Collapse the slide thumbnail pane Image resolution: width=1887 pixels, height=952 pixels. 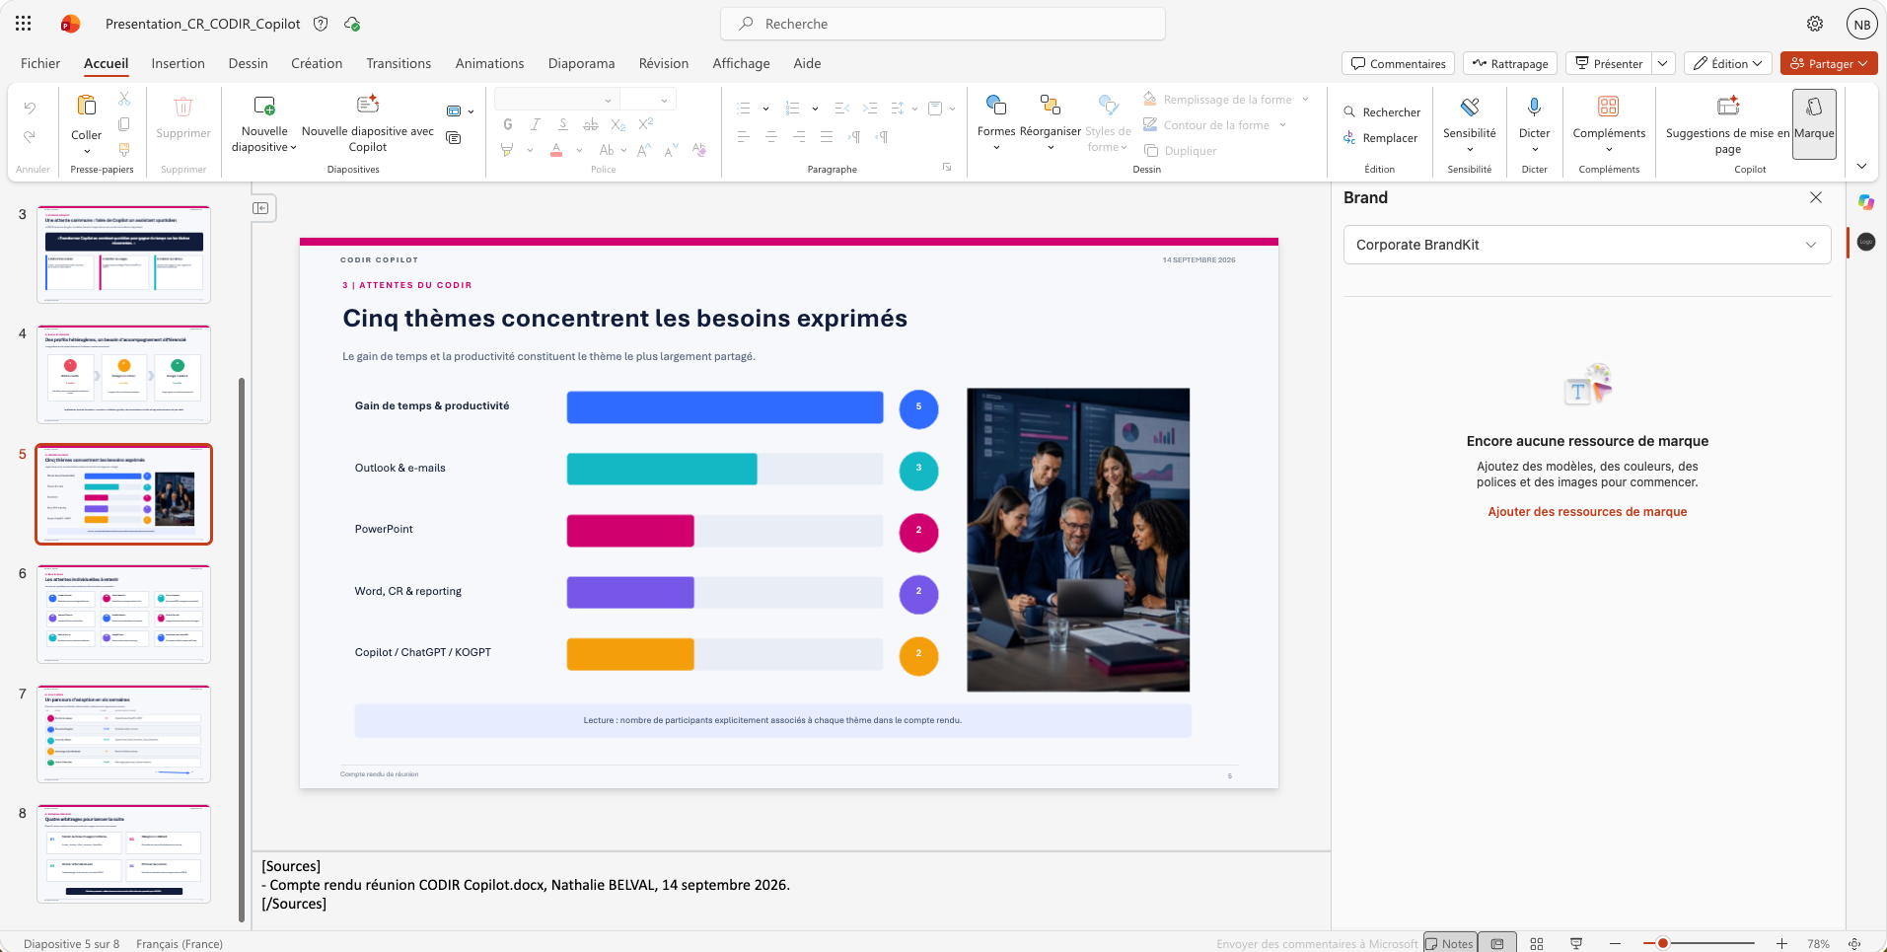tap(260, 208)
